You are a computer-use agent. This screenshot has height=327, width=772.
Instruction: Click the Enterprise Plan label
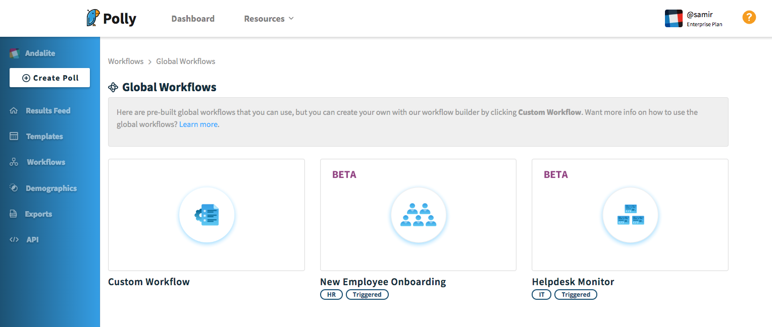pos(704,24)
